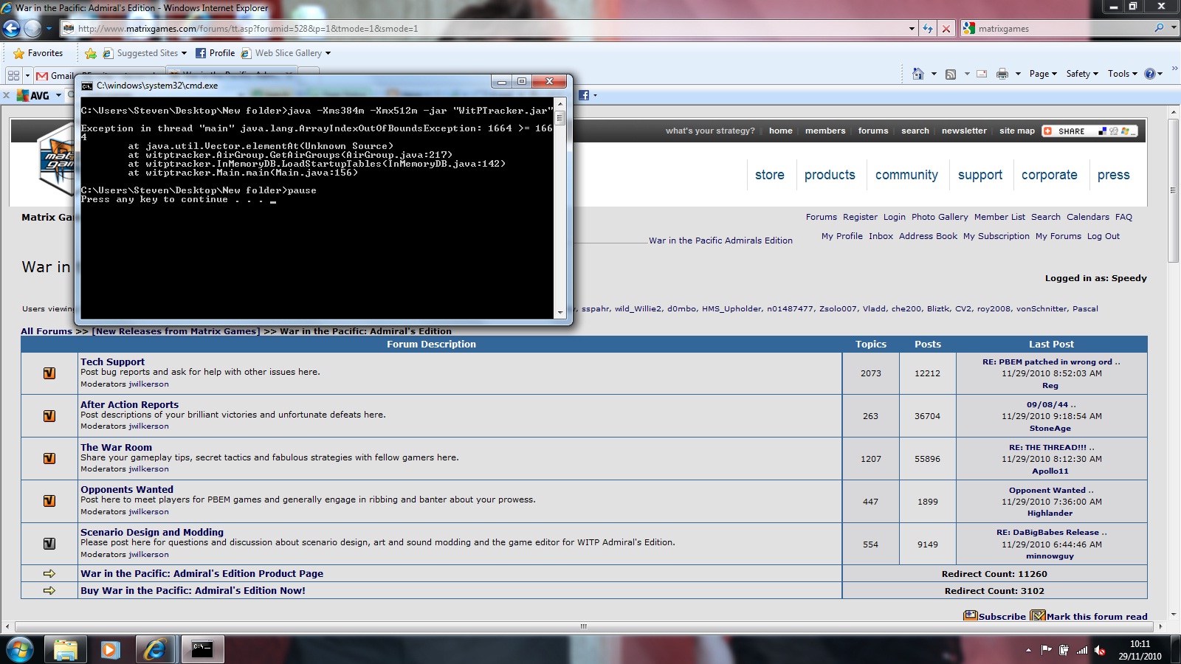This screenshot has width=1181, height=664.
Task: Open the Help question mark icon
Action: pos(1149,74)
